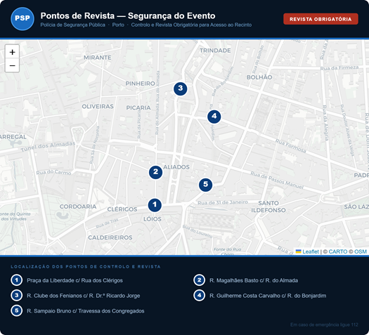Click legend badge 2 R. Magalhães Basto
The width and height of the screenshot is (369, 335).
click(x=200, y=280)
